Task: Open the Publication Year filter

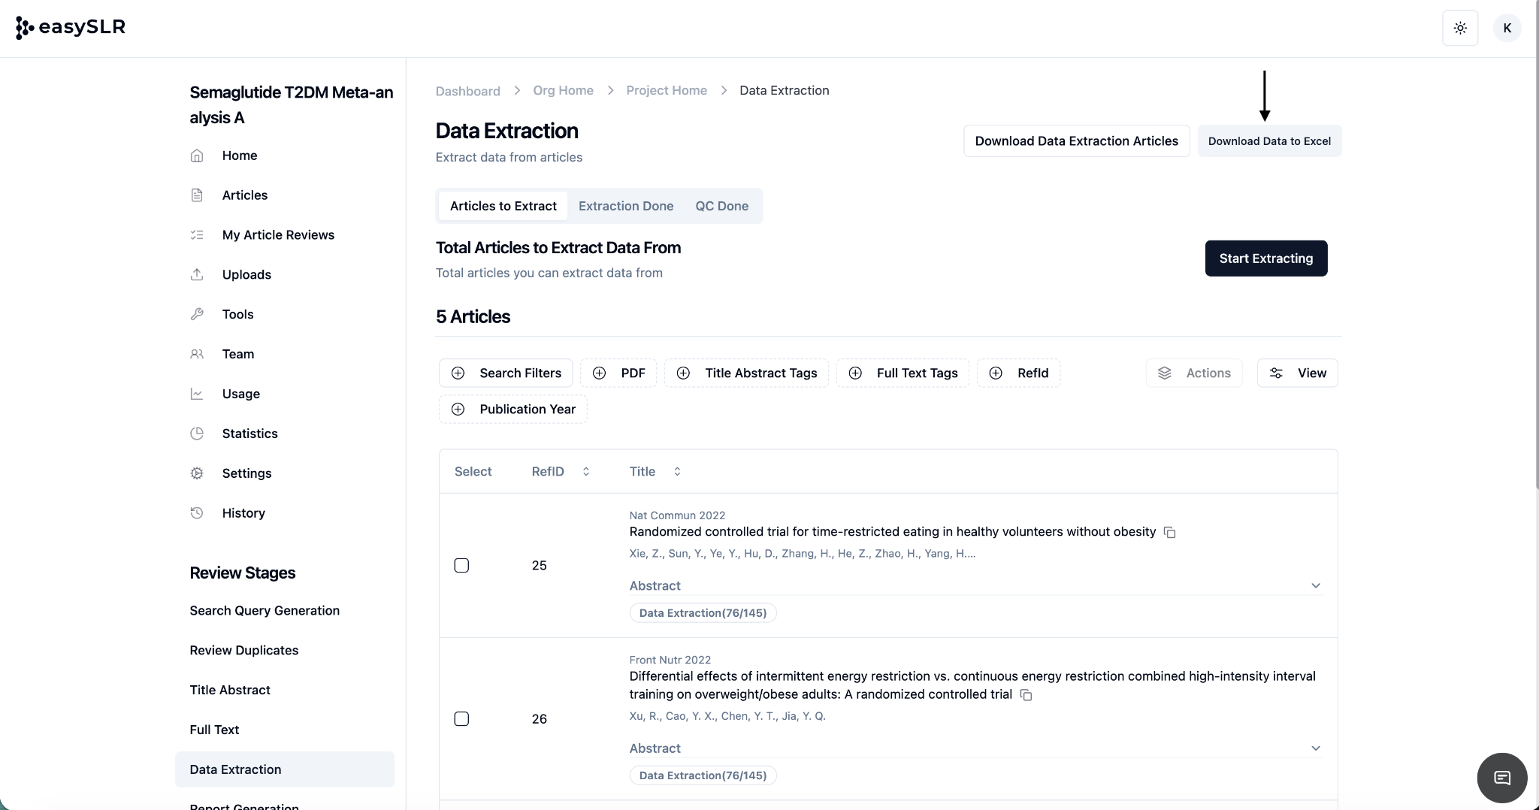Action: click(x=513, y=410)
